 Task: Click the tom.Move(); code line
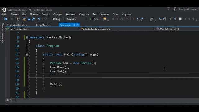(60, 67)
